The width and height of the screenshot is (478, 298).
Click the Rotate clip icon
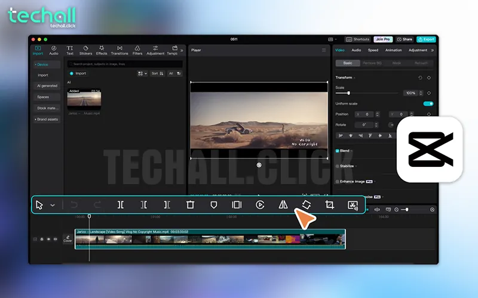307,204
